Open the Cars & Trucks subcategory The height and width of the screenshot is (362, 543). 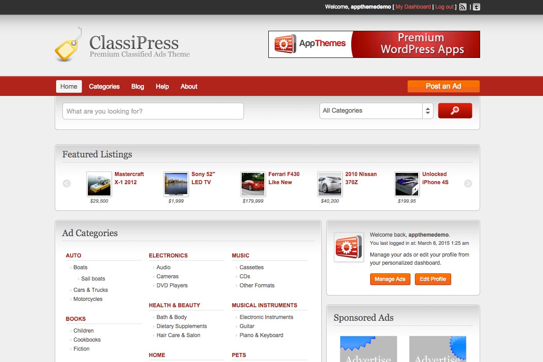tap(90, 290)
